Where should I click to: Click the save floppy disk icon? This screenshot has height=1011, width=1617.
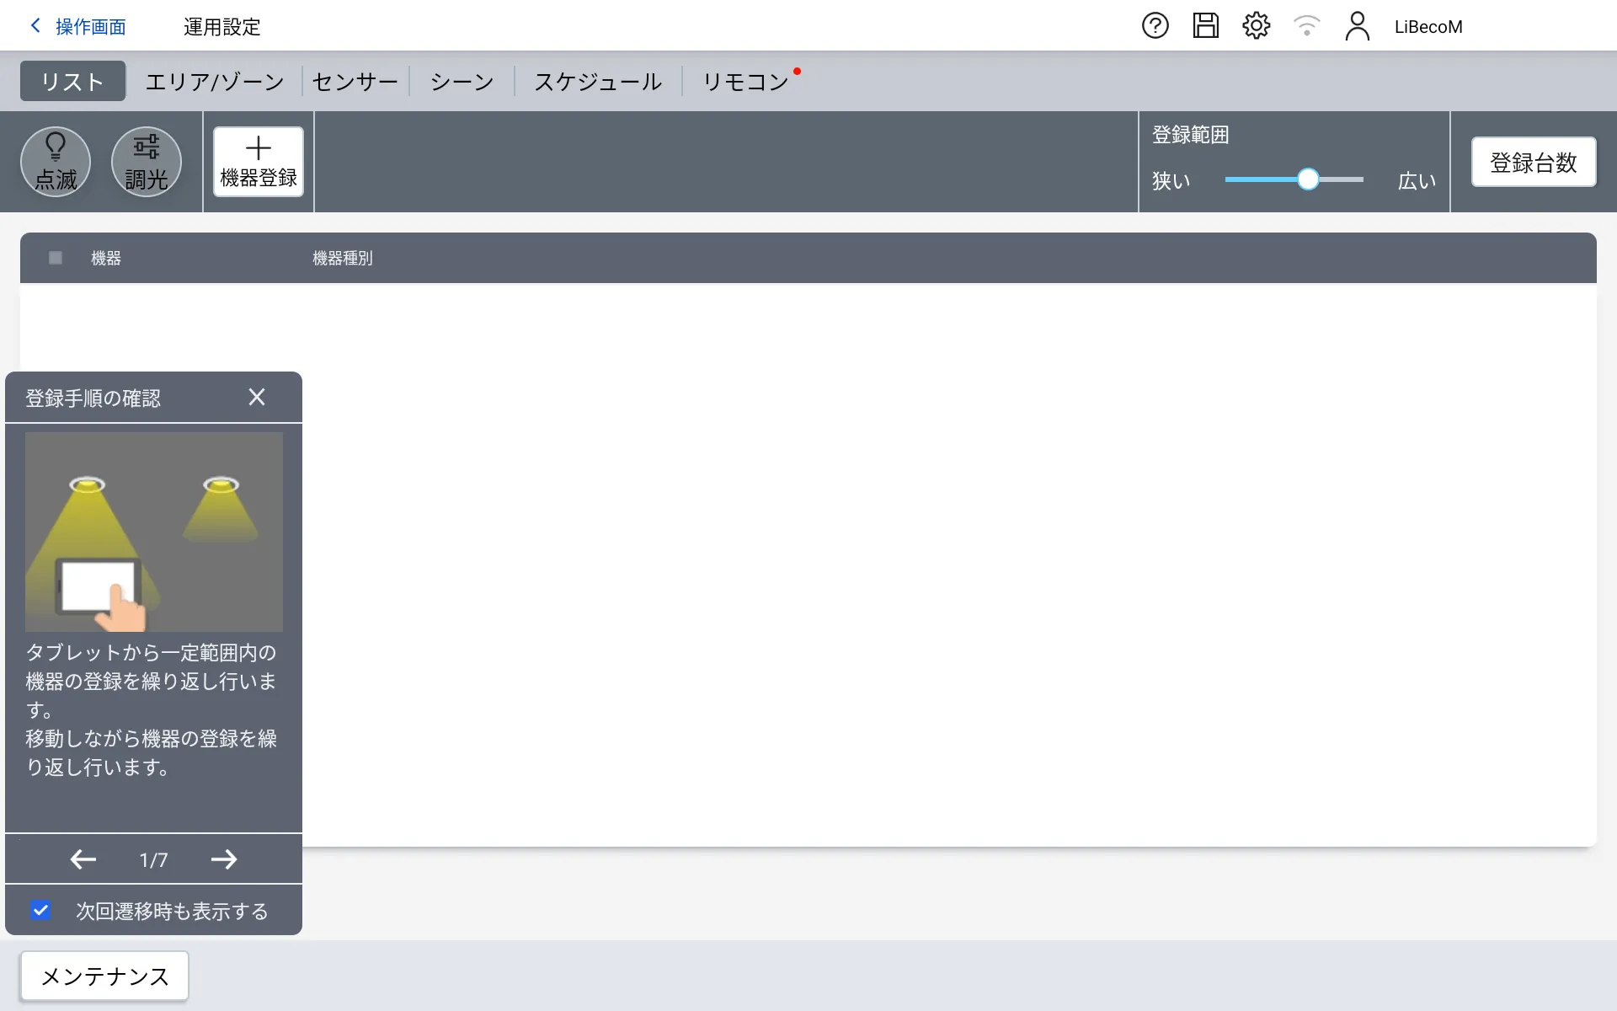tap(1205, 26)
